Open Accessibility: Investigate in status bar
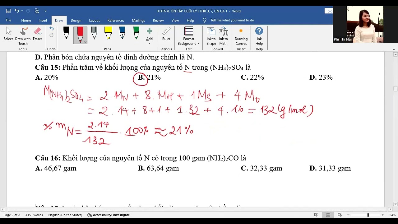The image size is (398, 224). click(x=109, y=215)
